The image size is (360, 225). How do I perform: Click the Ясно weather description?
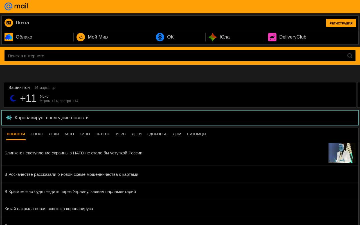(44, 96)
